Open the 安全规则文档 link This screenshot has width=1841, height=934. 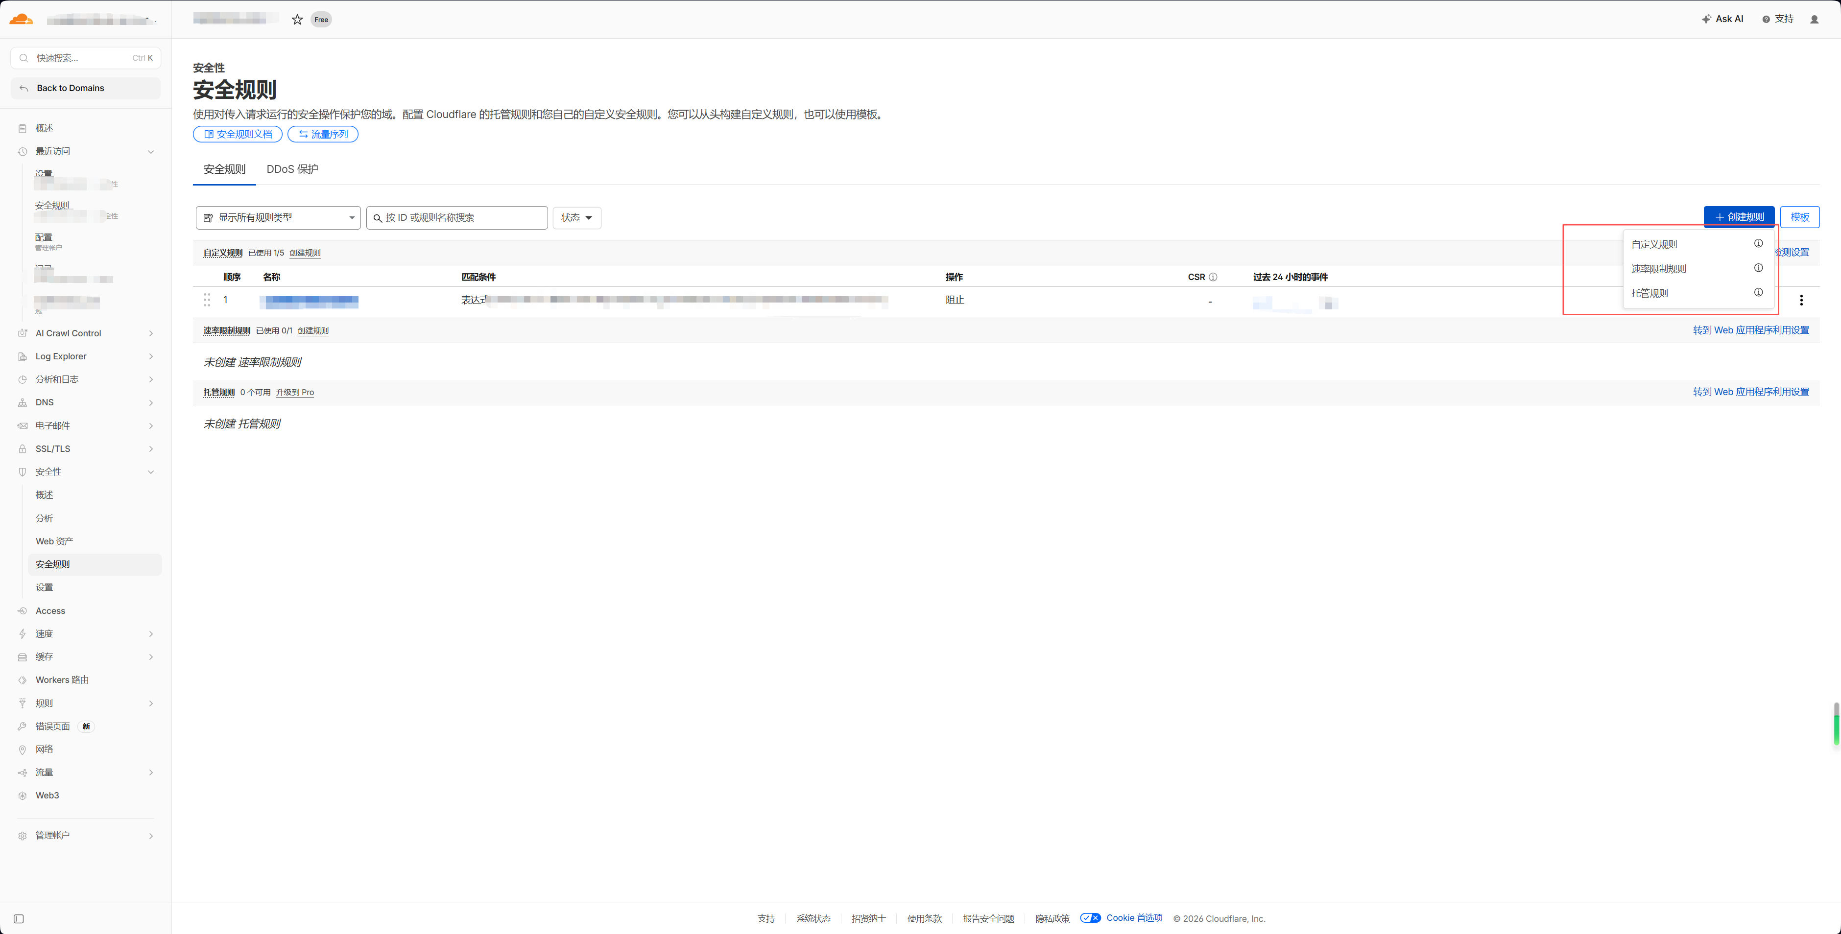click(x=237, y=134)
